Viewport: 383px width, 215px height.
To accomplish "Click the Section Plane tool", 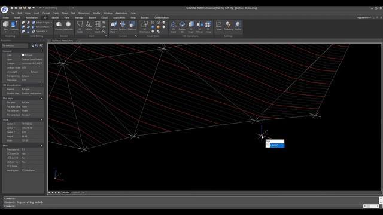I will [x=114, y=27].
